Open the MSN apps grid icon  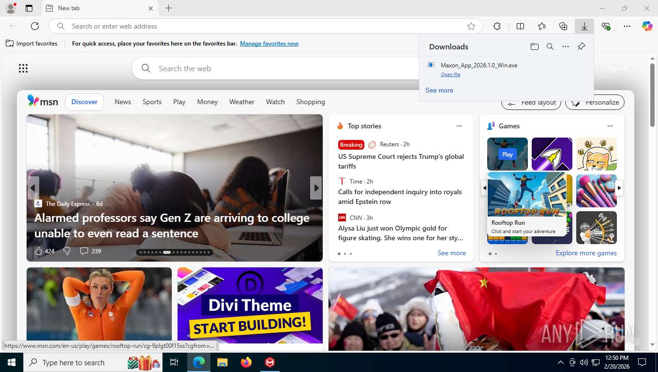pos(23,68)
